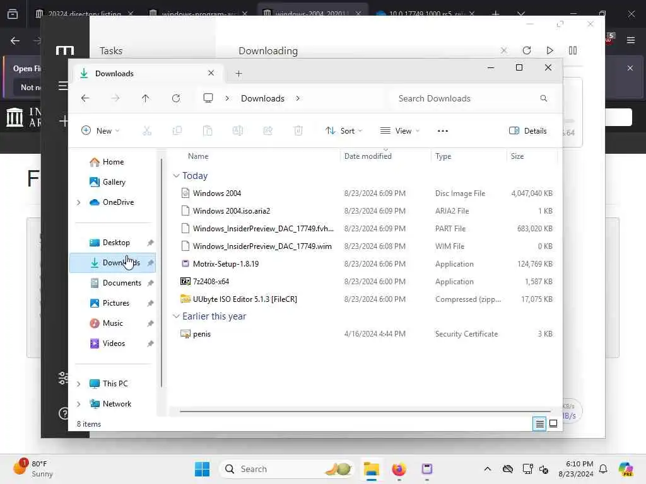
Task: Switch to details list view icon in status bar
Action: click(x=539, y=423)
